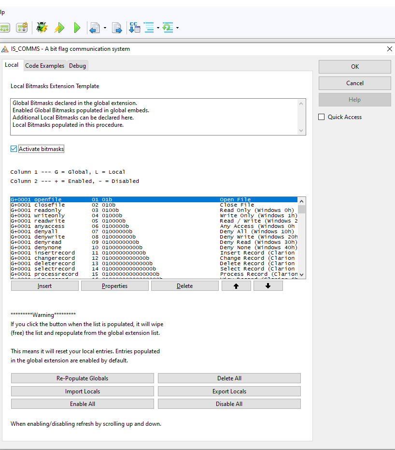Open the Debug tab
Screen dimensions: 395x450
coord(77,66)
